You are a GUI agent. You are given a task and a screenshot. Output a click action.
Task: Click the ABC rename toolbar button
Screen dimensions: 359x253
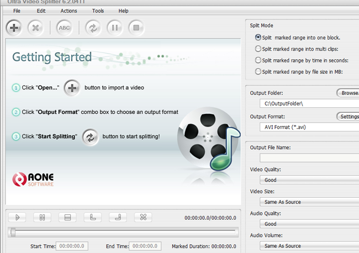point(64,28)
